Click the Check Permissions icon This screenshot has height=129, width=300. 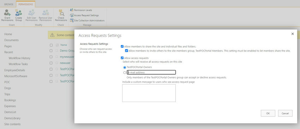point(61,13)
